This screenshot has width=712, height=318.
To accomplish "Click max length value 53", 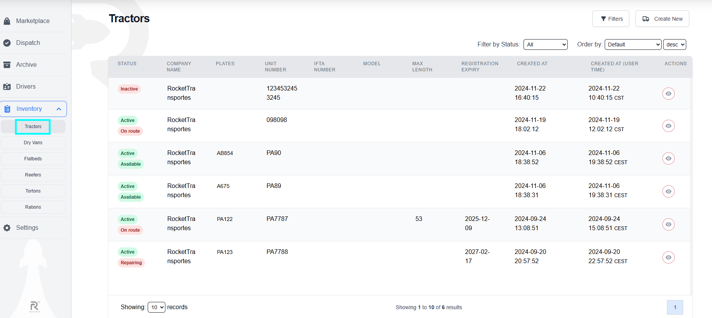I will click(419, 219).
